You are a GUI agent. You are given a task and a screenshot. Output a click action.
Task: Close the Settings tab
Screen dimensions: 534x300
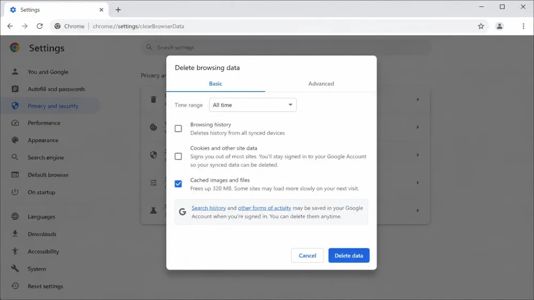(101, 10)
